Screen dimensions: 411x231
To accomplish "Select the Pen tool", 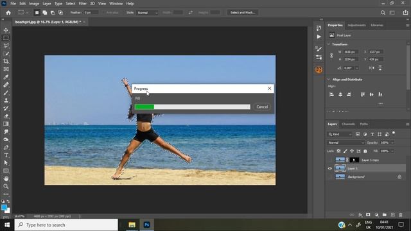I will [6, 148].
